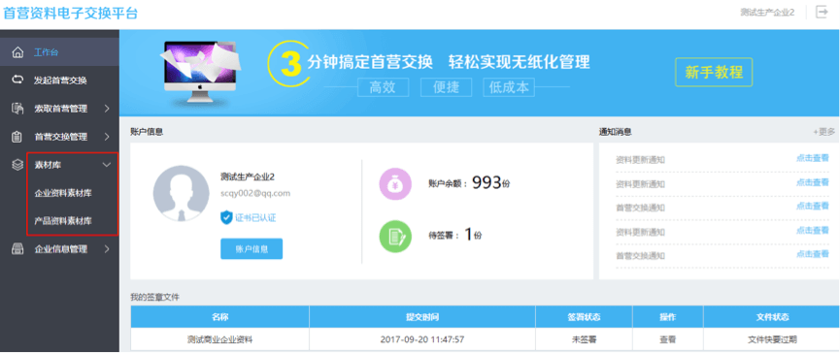840x353 pixels.
Task: Click the layers icon beside 素材库
Action: (17, 165)
